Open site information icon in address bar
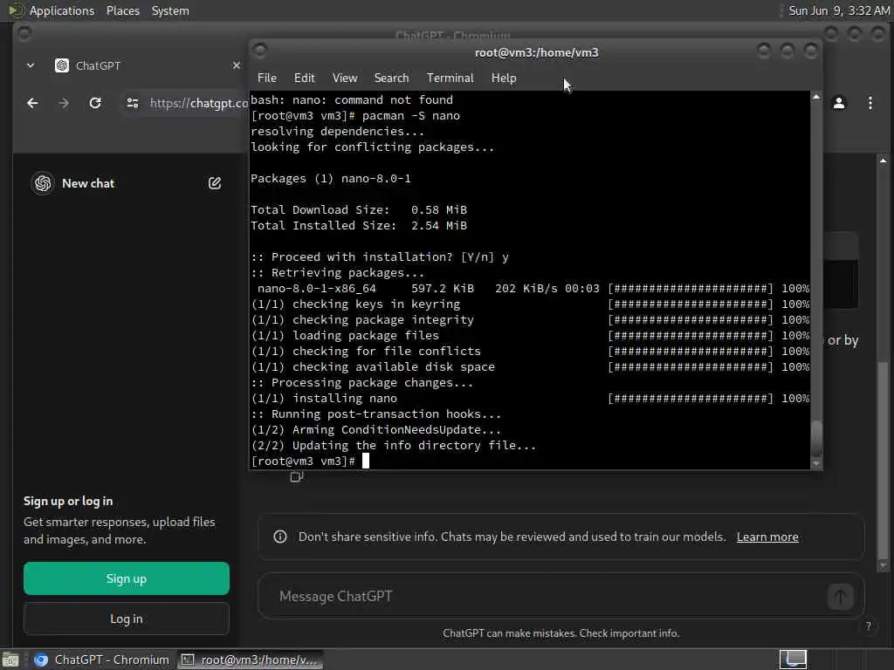The height and width of the screenshot is (670, 894). [x=133, y=103]
